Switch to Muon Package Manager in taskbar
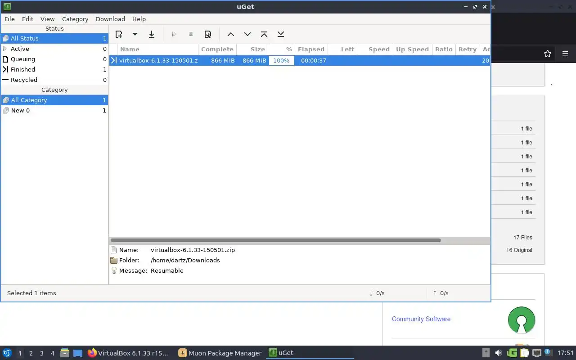The image size is (576, 360). [x=220, y=353]
